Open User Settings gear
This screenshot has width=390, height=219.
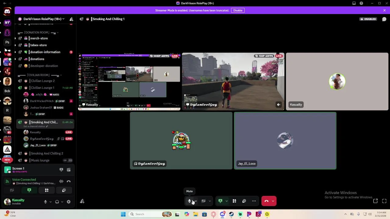click(x=69, y=202)
